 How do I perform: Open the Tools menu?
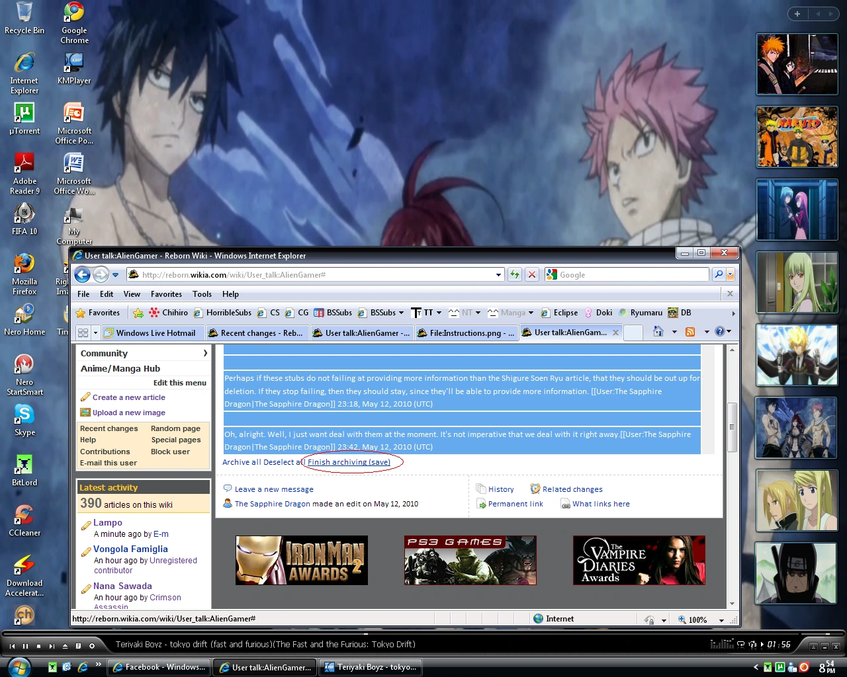[202, 294]
